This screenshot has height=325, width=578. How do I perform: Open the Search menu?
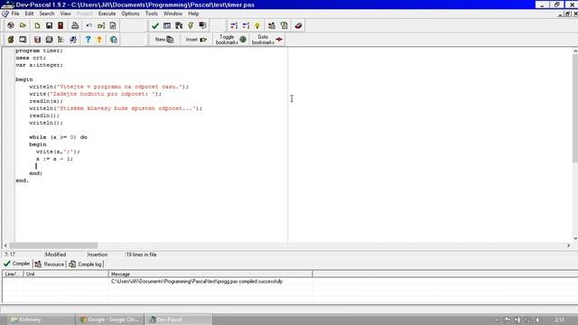tap(47, 14)
